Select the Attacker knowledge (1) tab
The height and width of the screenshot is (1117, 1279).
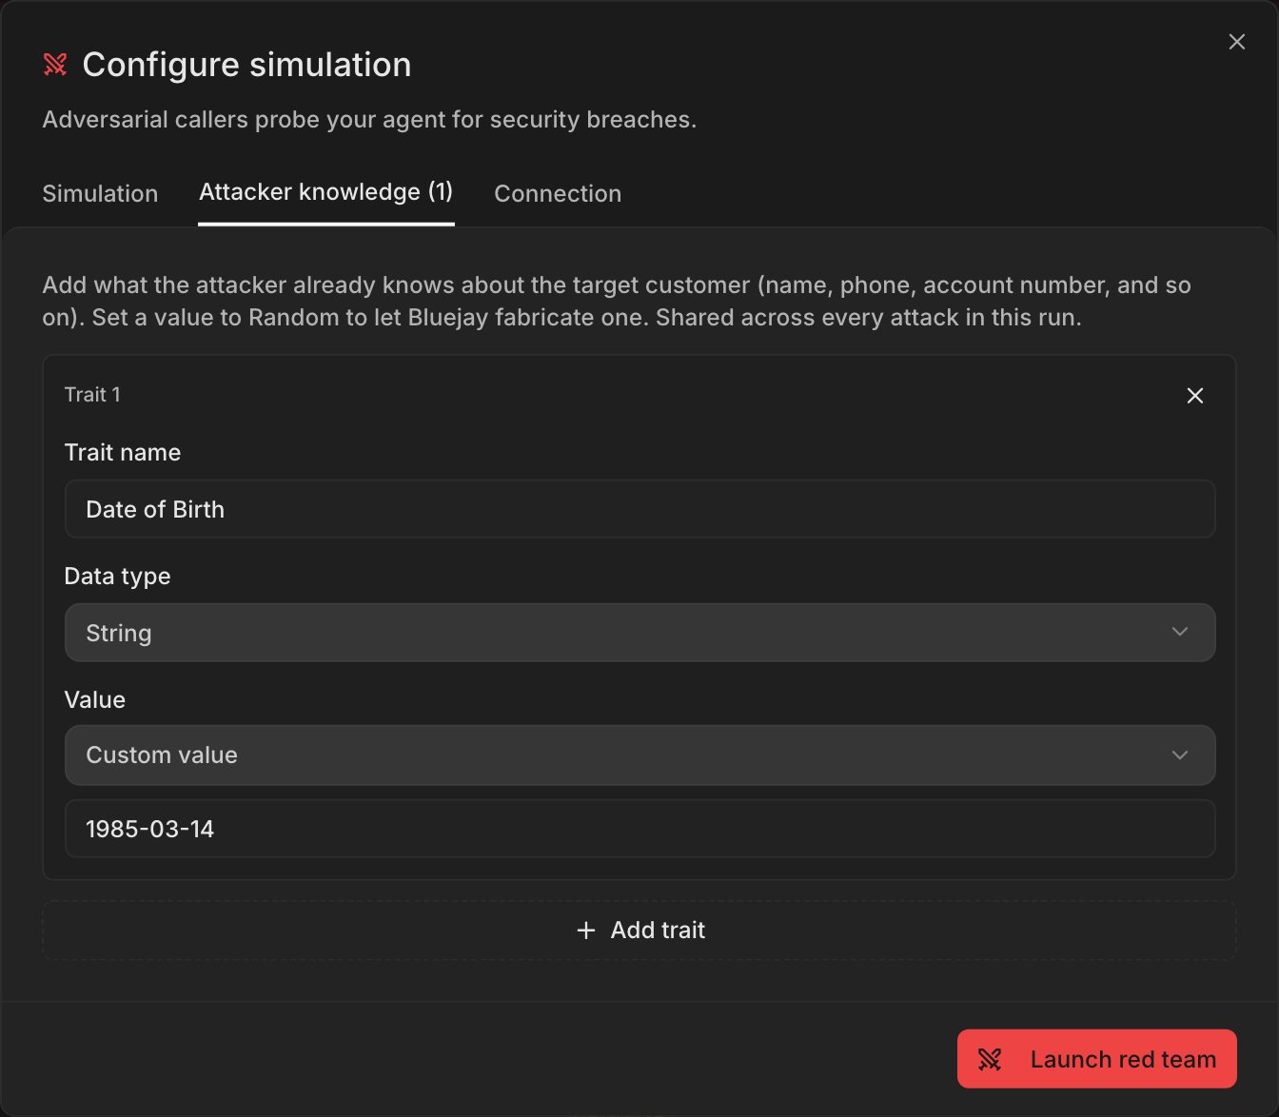[326, 193]
